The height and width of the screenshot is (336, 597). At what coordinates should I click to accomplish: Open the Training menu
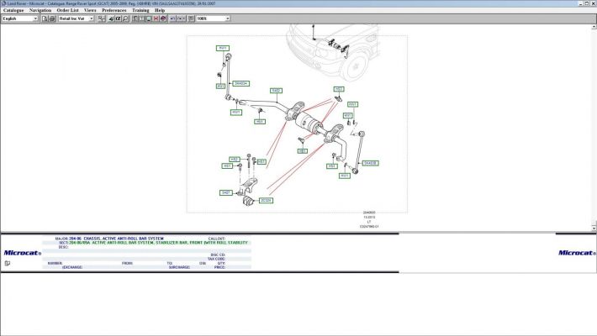click(x=140, y=10)
